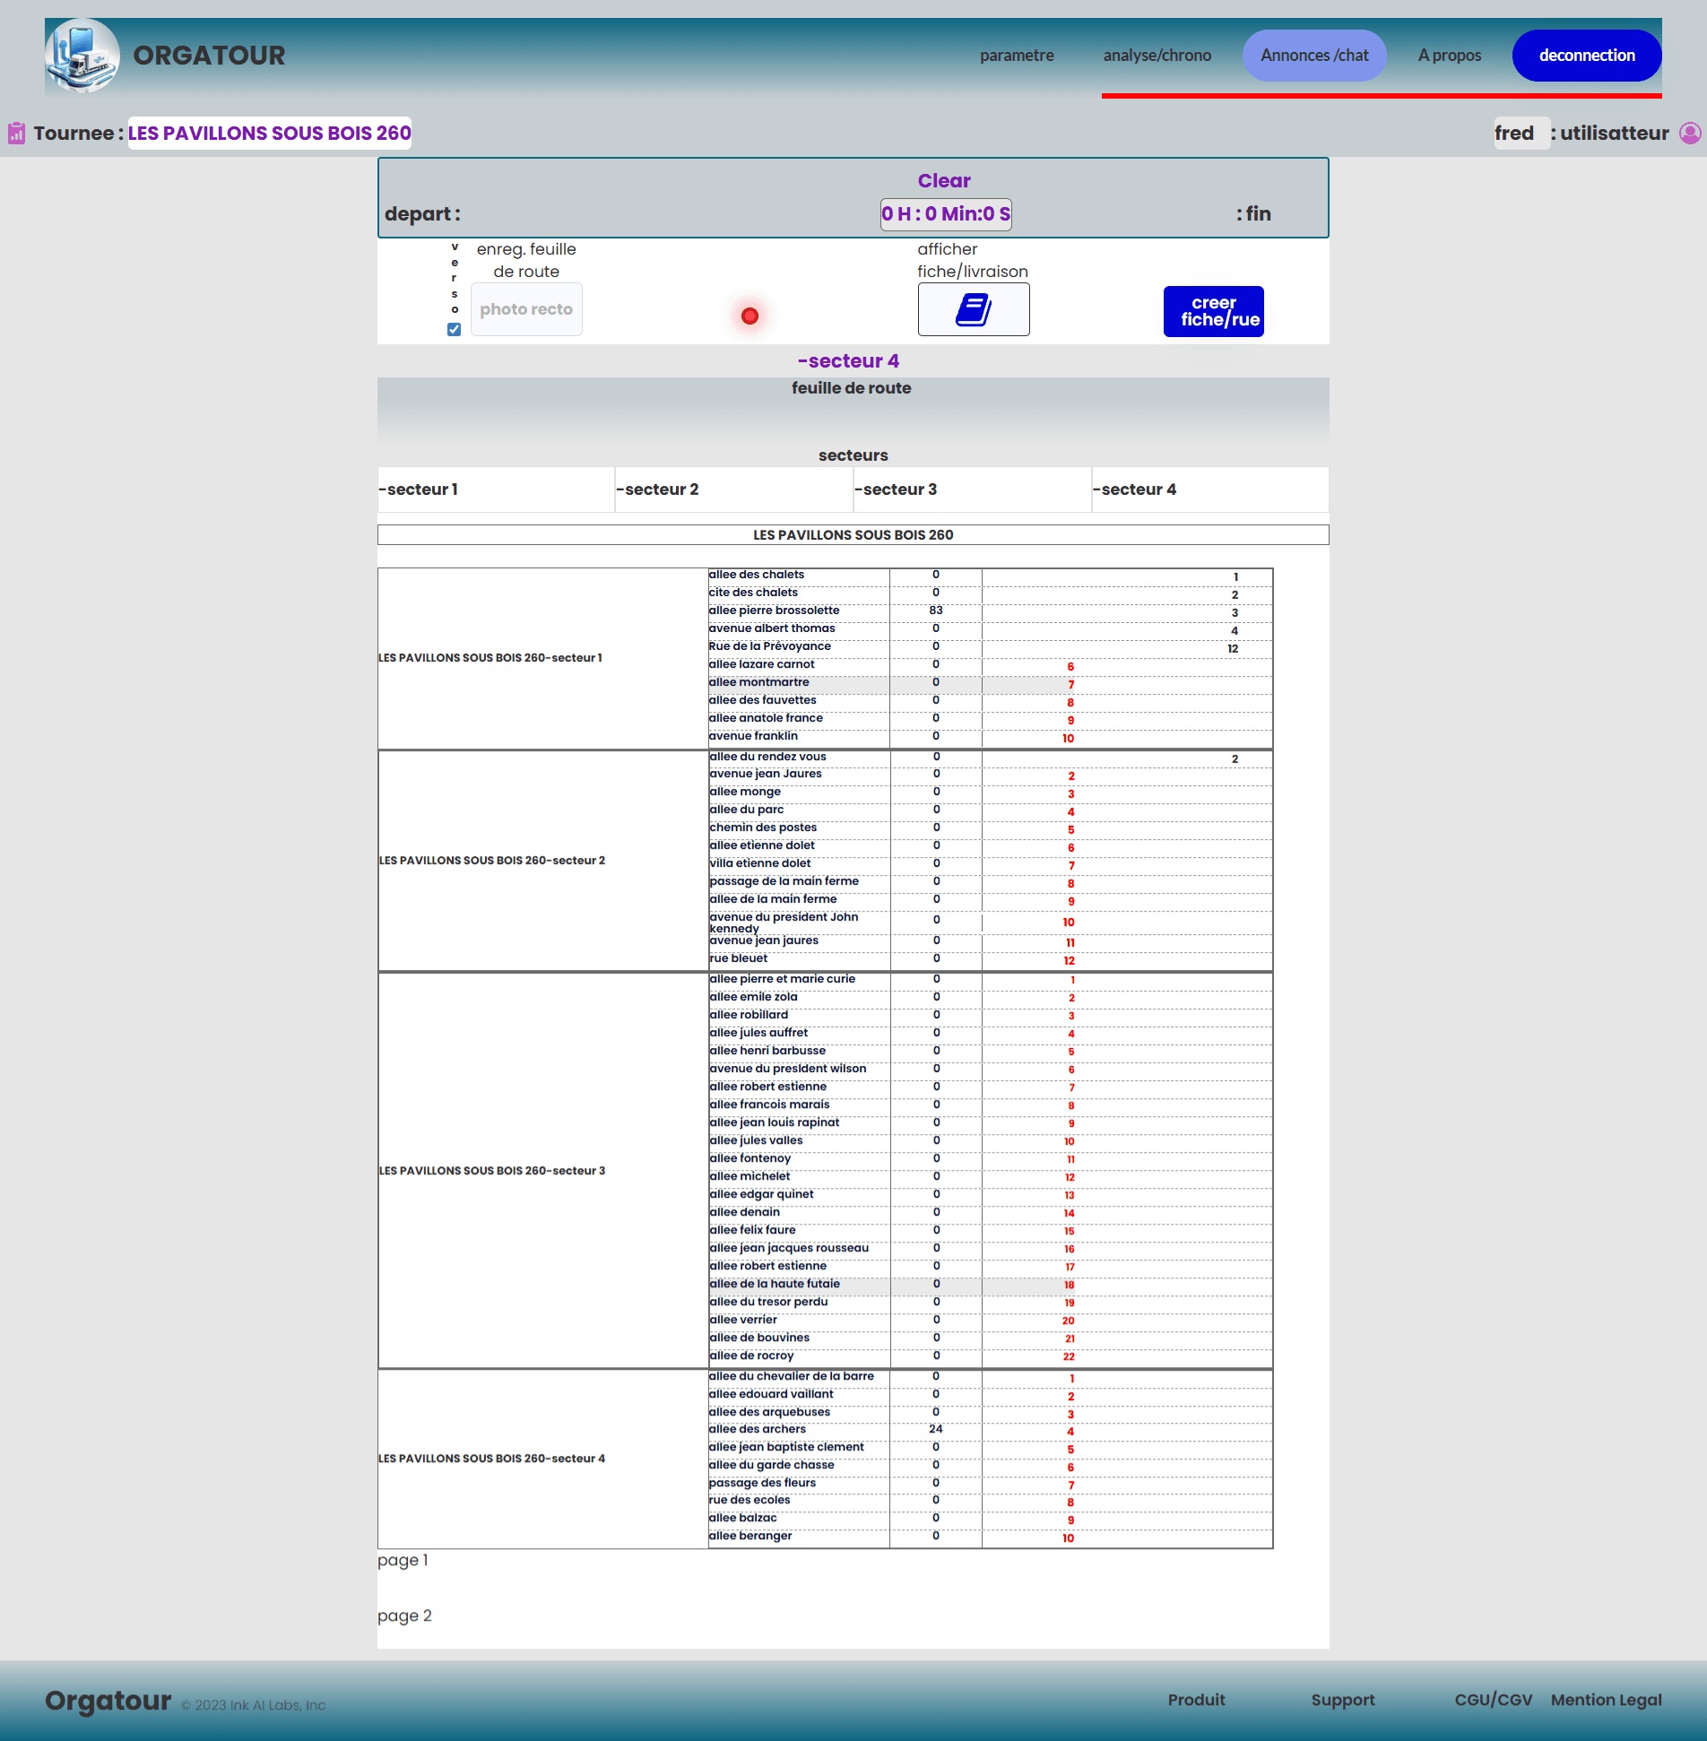This screenshot has width=1707, height=1741.
Task: Open Annonces /chat page
Action: (x=1313, y=56)
